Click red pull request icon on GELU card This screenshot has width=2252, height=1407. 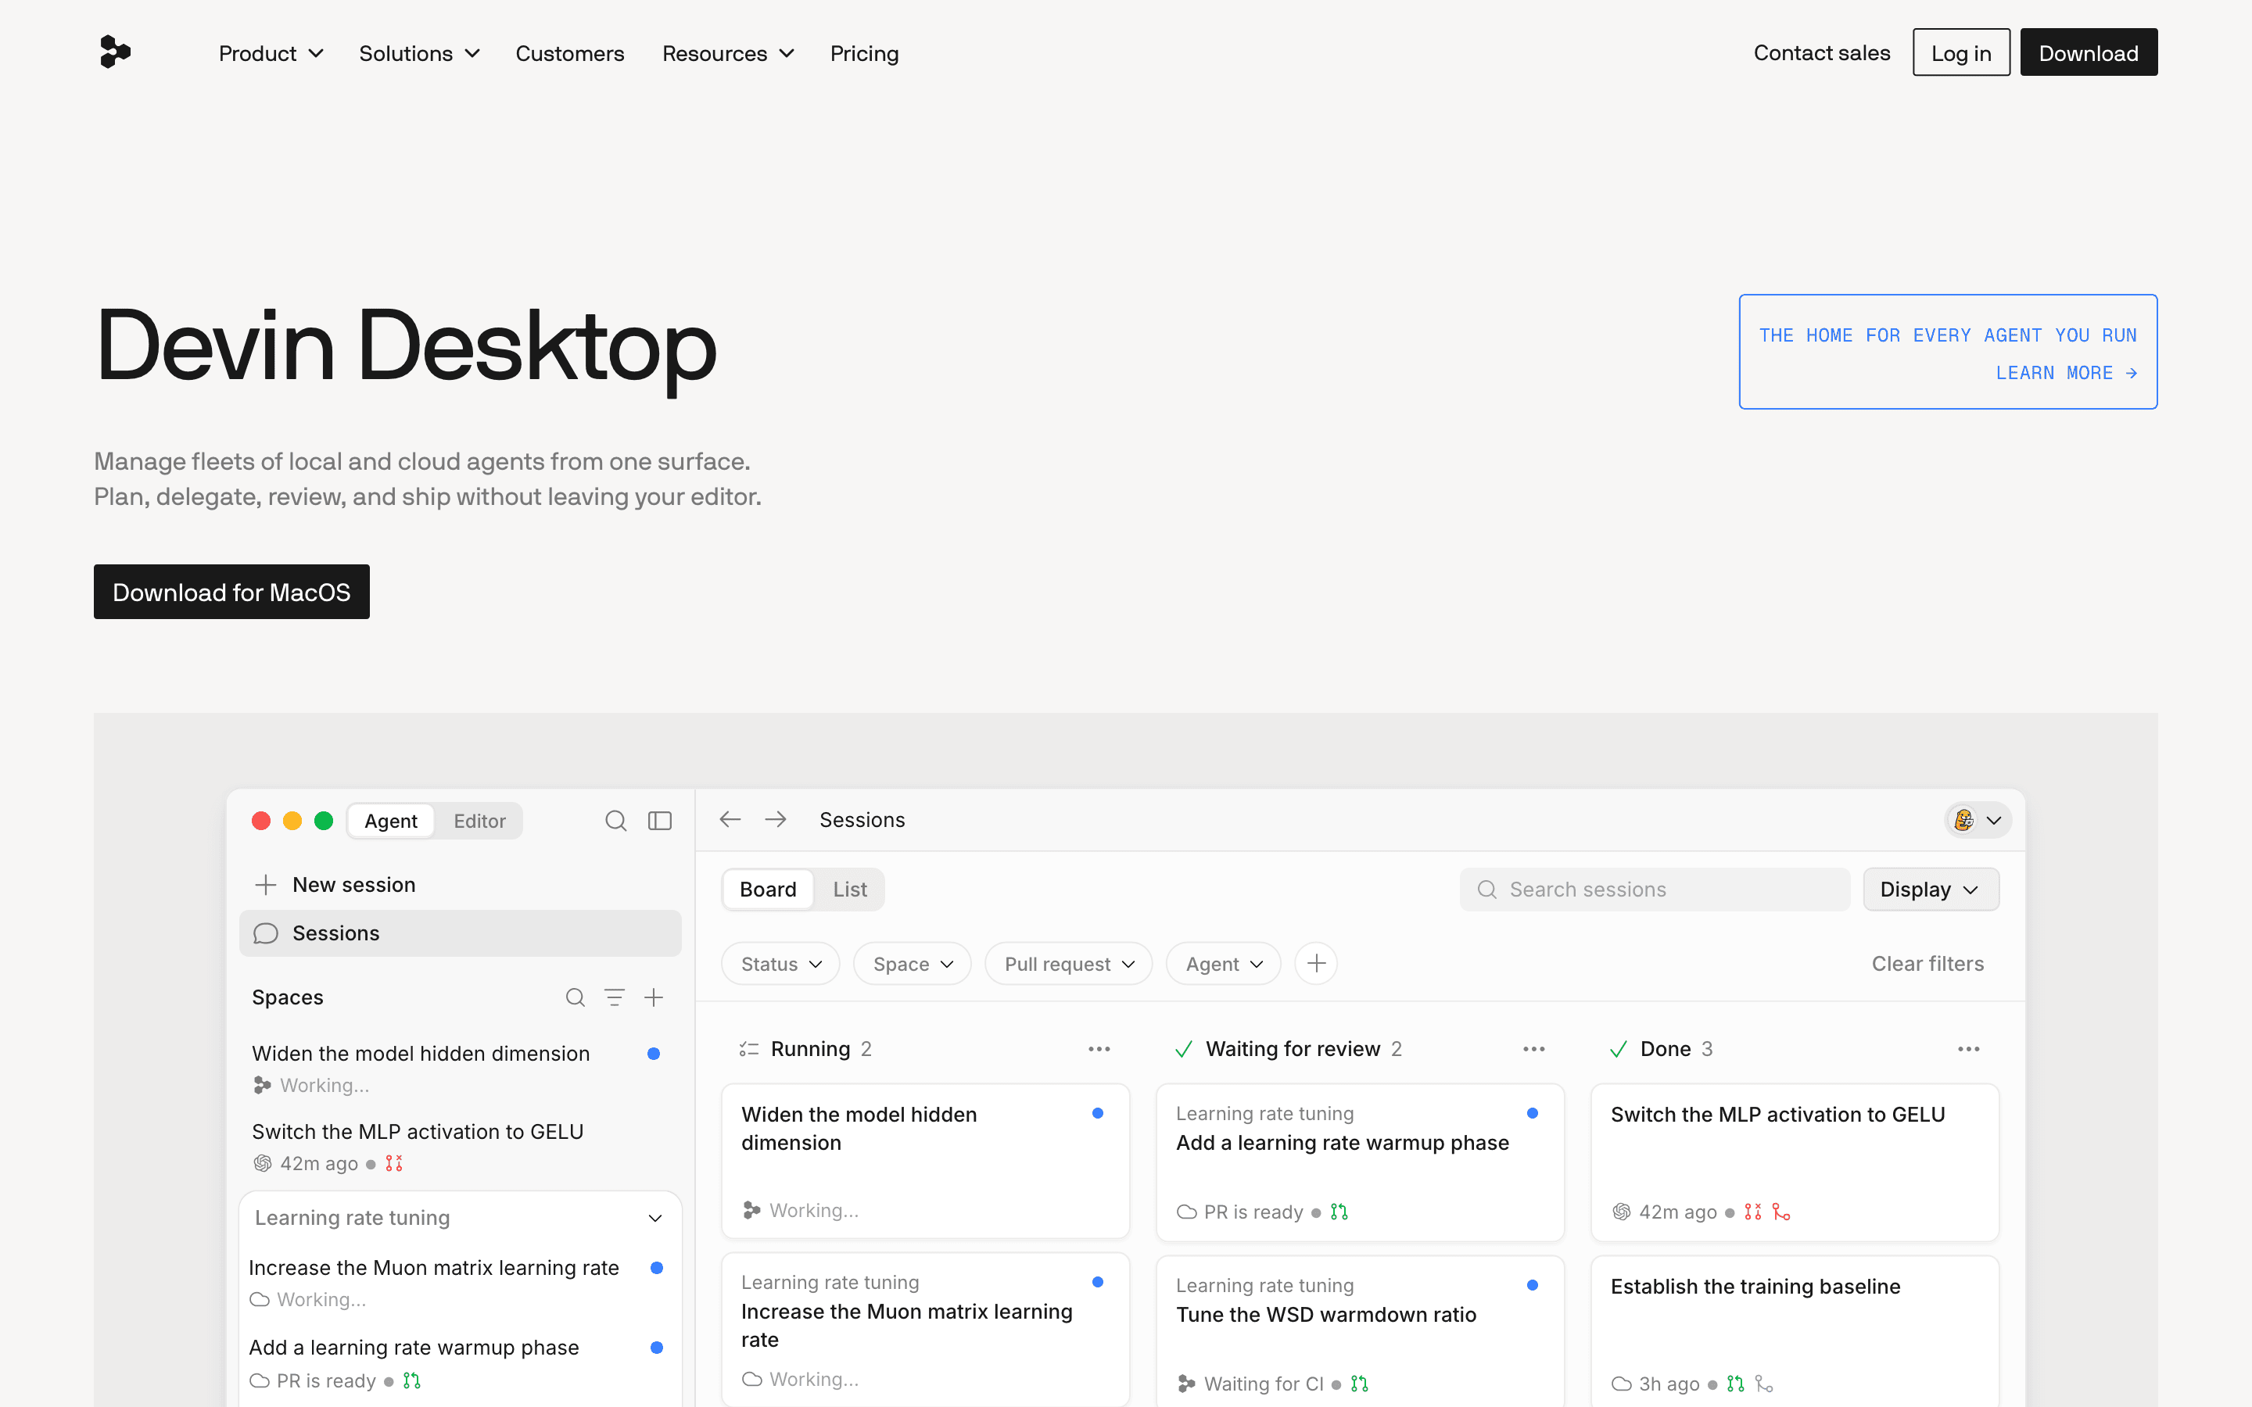tap(1752, 1212)
